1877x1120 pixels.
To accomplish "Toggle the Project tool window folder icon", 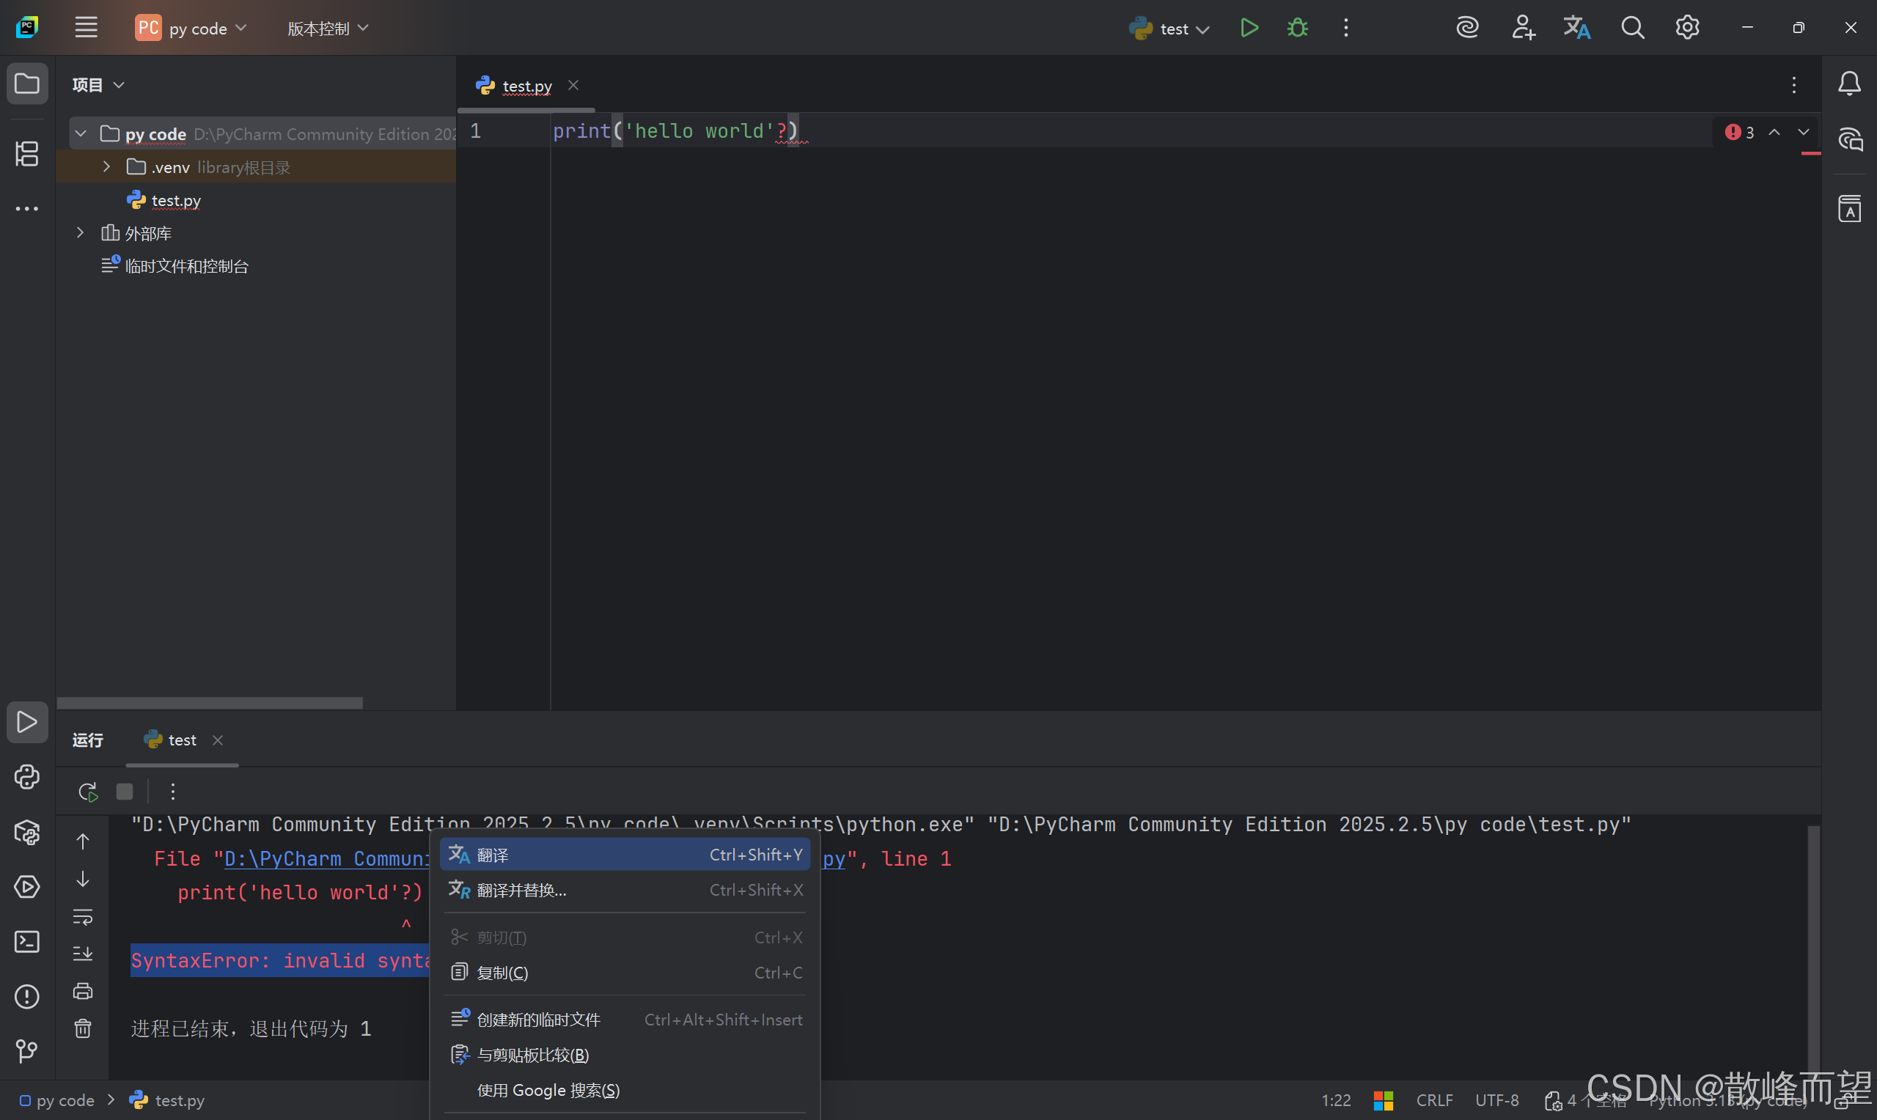I will (x=27, y=83).
